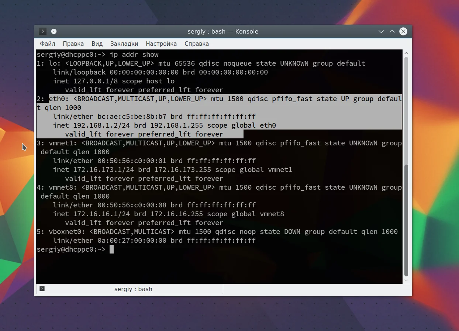The image size is (459, 331).
Task: Open the Вид menu
Action: pos(97,44)
